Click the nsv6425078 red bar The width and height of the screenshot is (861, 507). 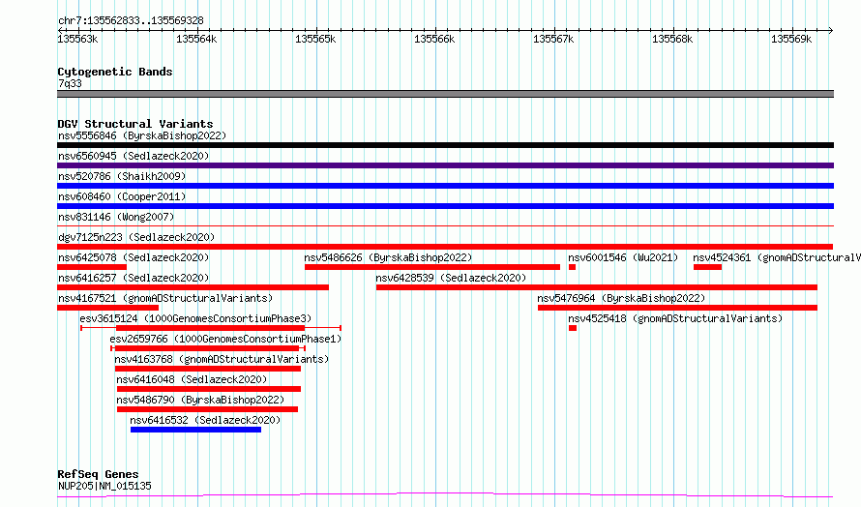92,267
